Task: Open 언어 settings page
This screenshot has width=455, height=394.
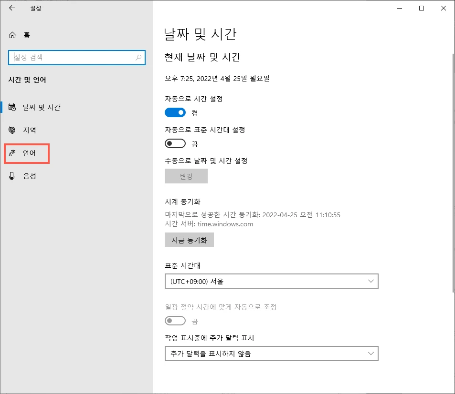Action: click(x=76, y=153)
